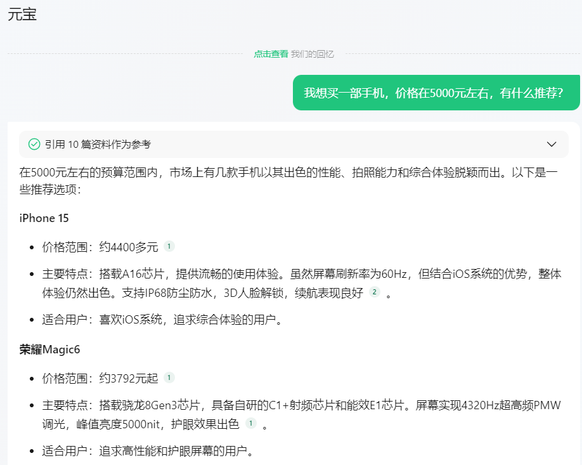Click the 我们的回忆 text beside 点击查看
This screenshot has width=582, height=465.
[313, 54]
